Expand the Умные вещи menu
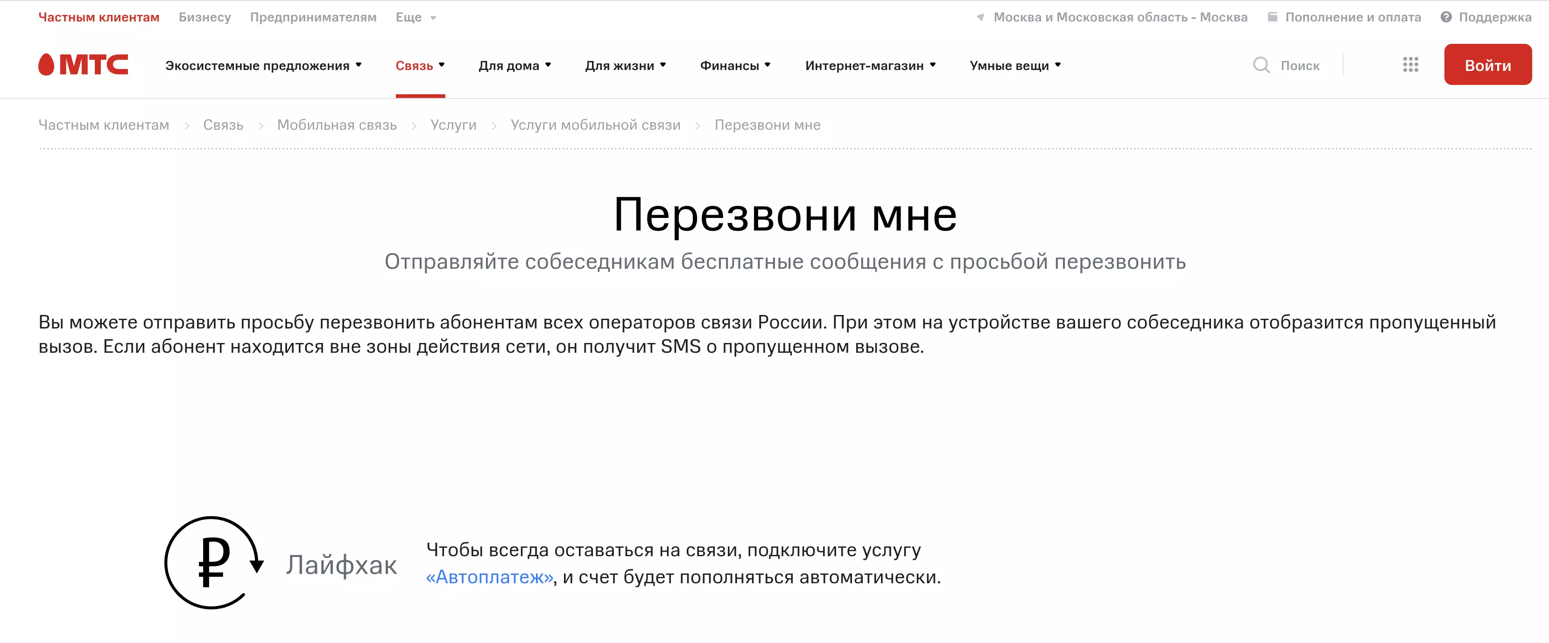 tap(1015, 65)
